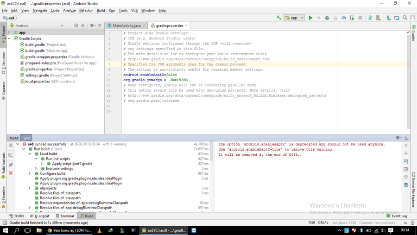
Task: Click the Debug app bug icon
Action: tap(327, 18)
